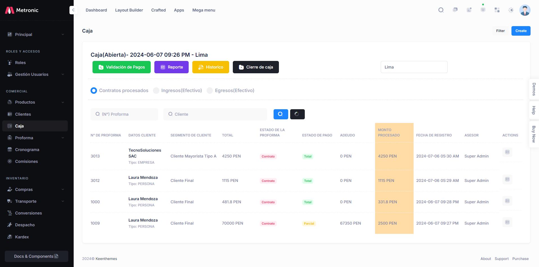This screenshot has width=539, height=267.
Task: Select the Contratos procesados radio option
Action: click(94, 90)
